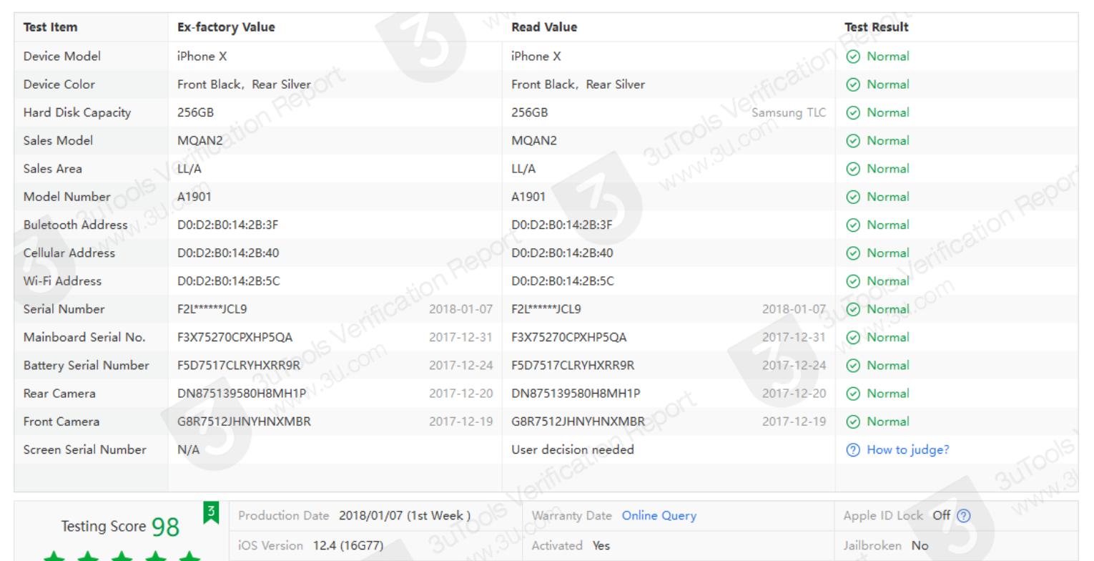The width and height of the screenshot is (1094, 561).
Task: Click iOS Version 12.4 (16G77)
Action: [x=348, y=545]
